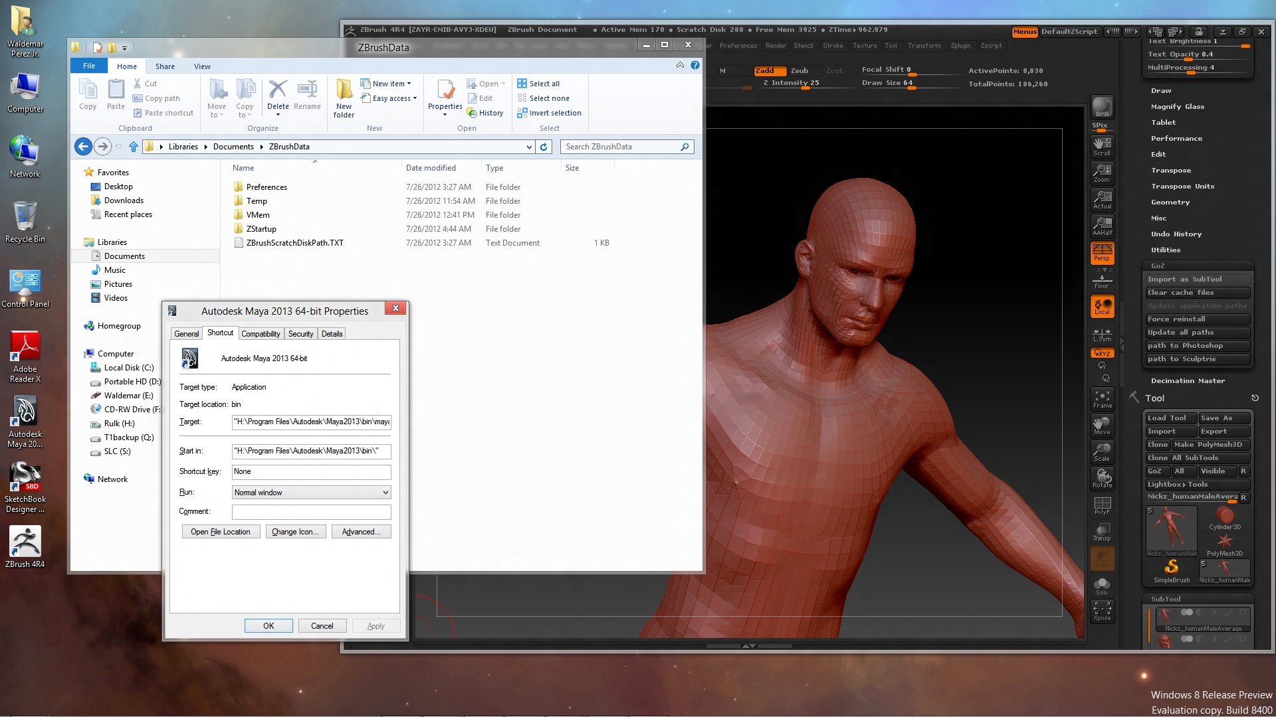Expand the Geometry preferences section

(x=1170, y=202)
